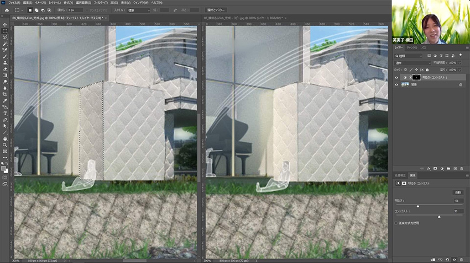Click the add layer mask icon

pos(435,168)
